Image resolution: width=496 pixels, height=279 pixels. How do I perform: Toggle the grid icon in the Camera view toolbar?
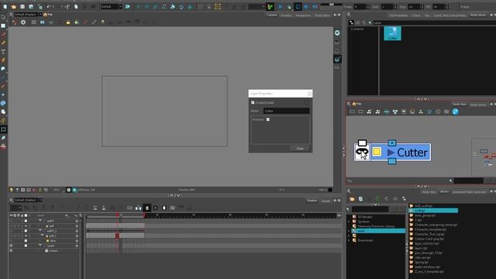coord(33,22)
